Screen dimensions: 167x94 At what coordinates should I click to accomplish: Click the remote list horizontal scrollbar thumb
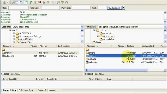tap(118, 70)
